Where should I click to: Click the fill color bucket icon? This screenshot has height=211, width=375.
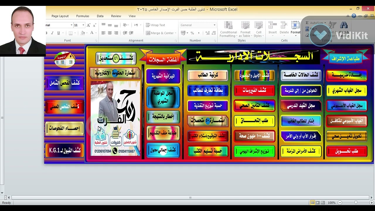point(83,33)
